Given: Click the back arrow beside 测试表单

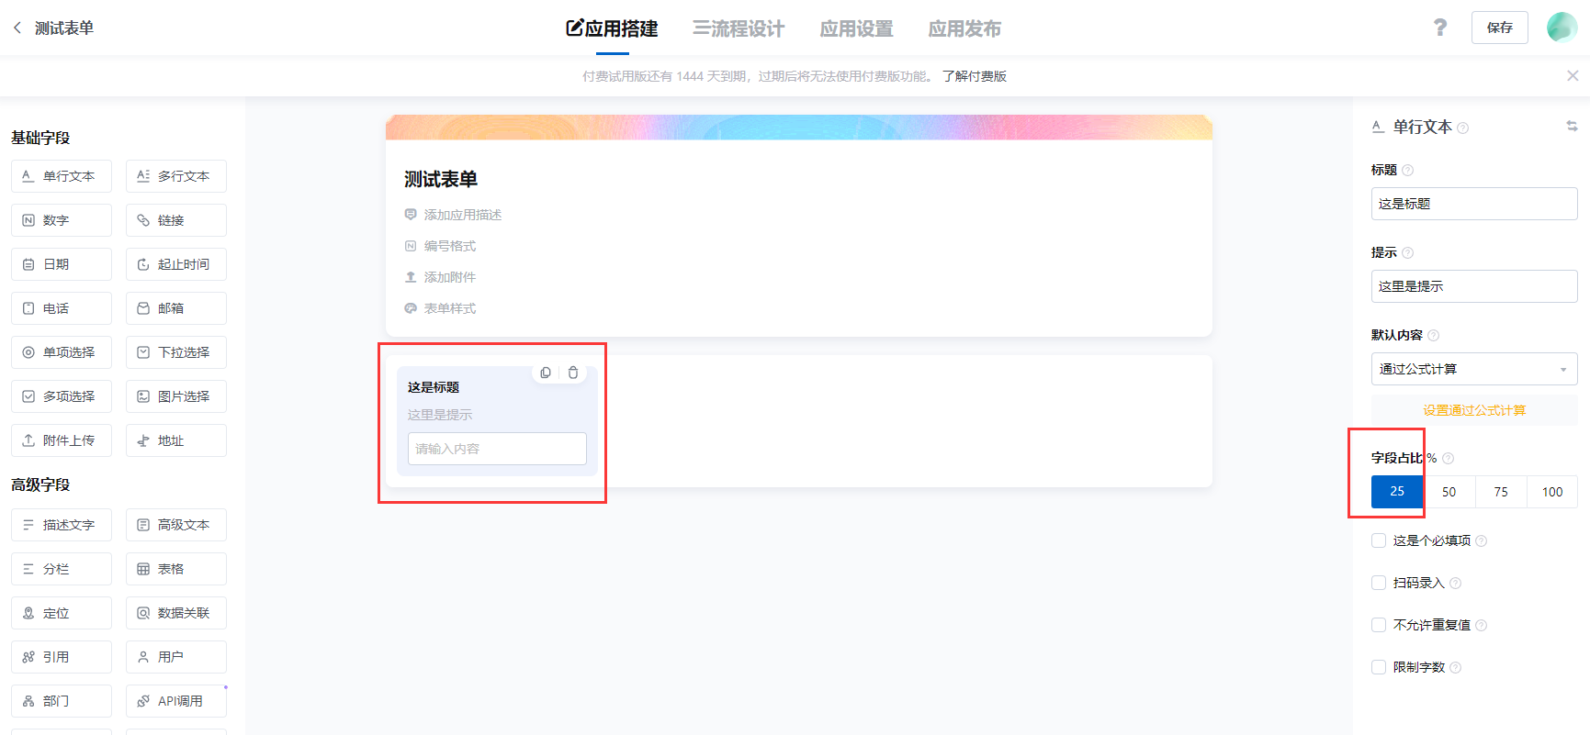Looking at the screenshot, I should (x=17, y=28).
